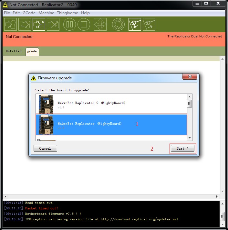Open the Machine menu

pos(46,13)
